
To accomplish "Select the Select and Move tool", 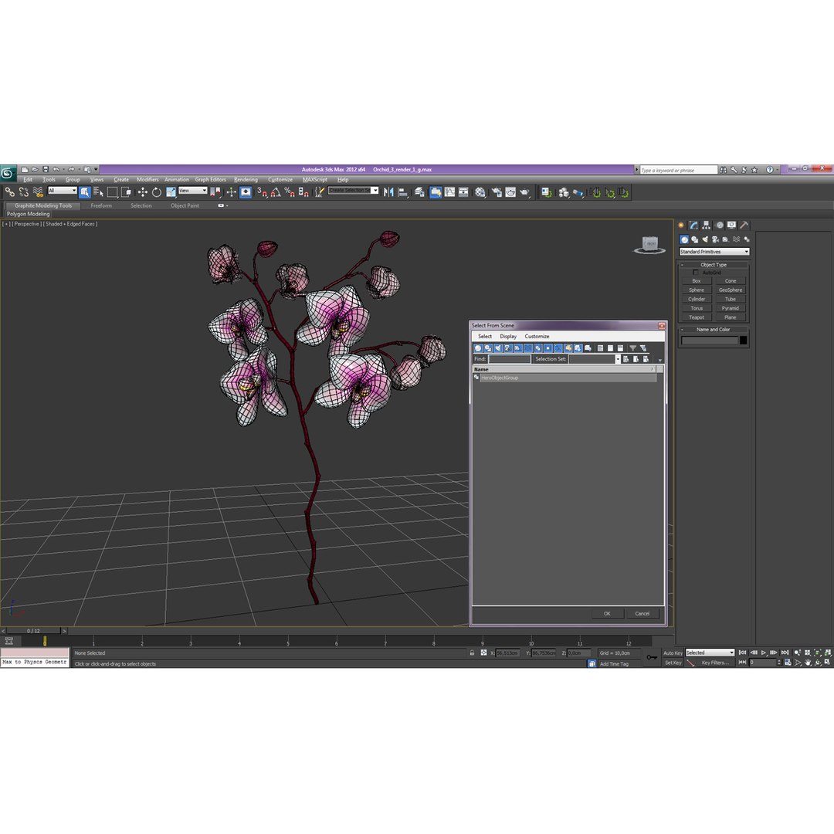I will click(x=143, y=192).
